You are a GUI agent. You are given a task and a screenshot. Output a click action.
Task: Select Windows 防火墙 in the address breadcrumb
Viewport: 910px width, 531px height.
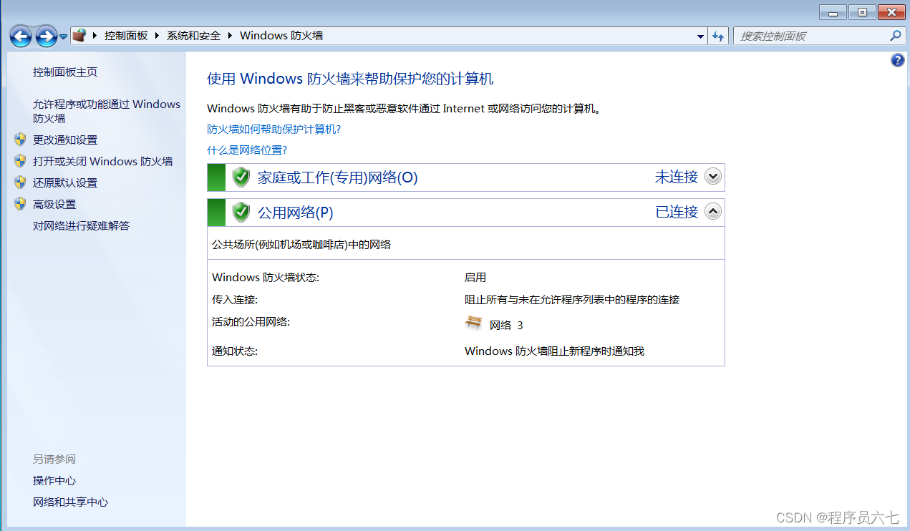click(x=281, y=35)
